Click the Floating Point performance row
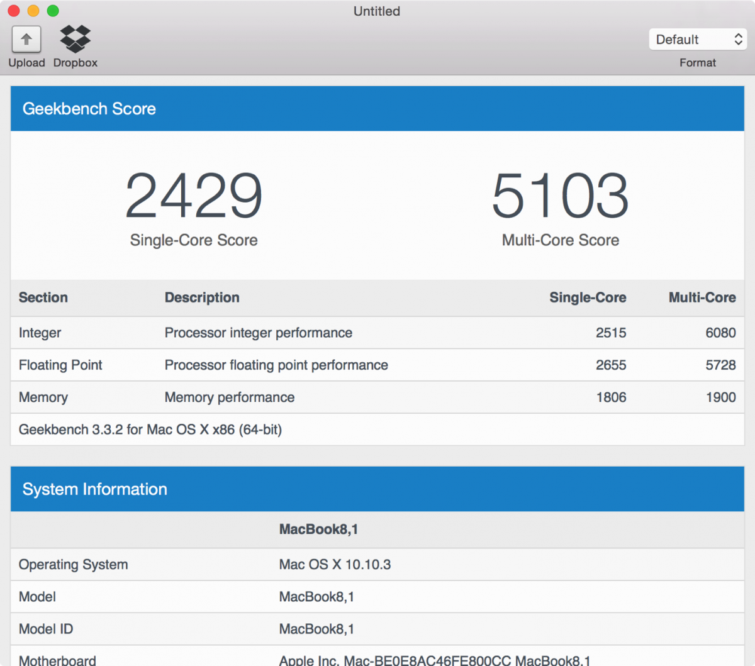 coord(377,365)
